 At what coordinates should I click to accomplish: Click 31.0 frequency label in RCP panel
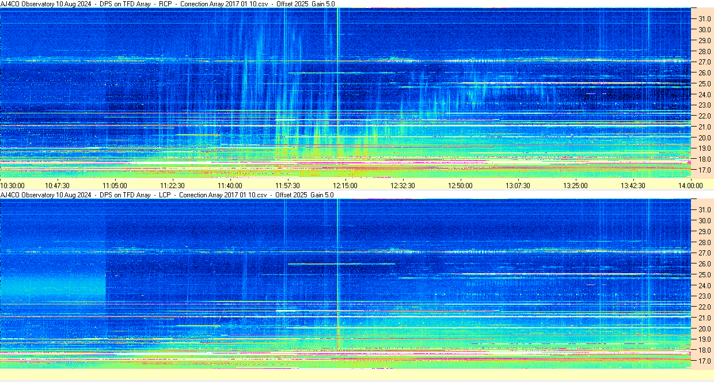point(704,19)
